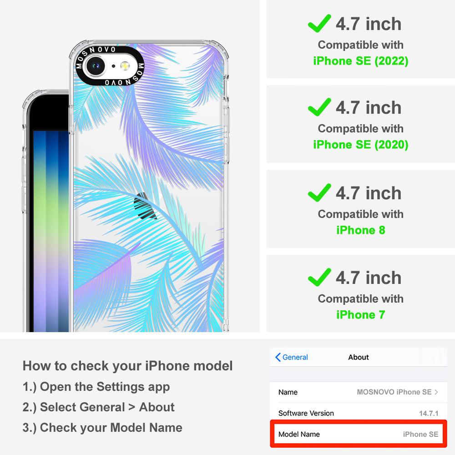The height and width of the screenshot is (455, 455).
Task: Tap the blue back chevron next to General
Action: point(278,357)
